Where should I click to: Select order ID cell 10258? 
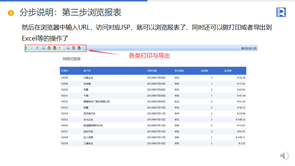[x=64, y=137]
